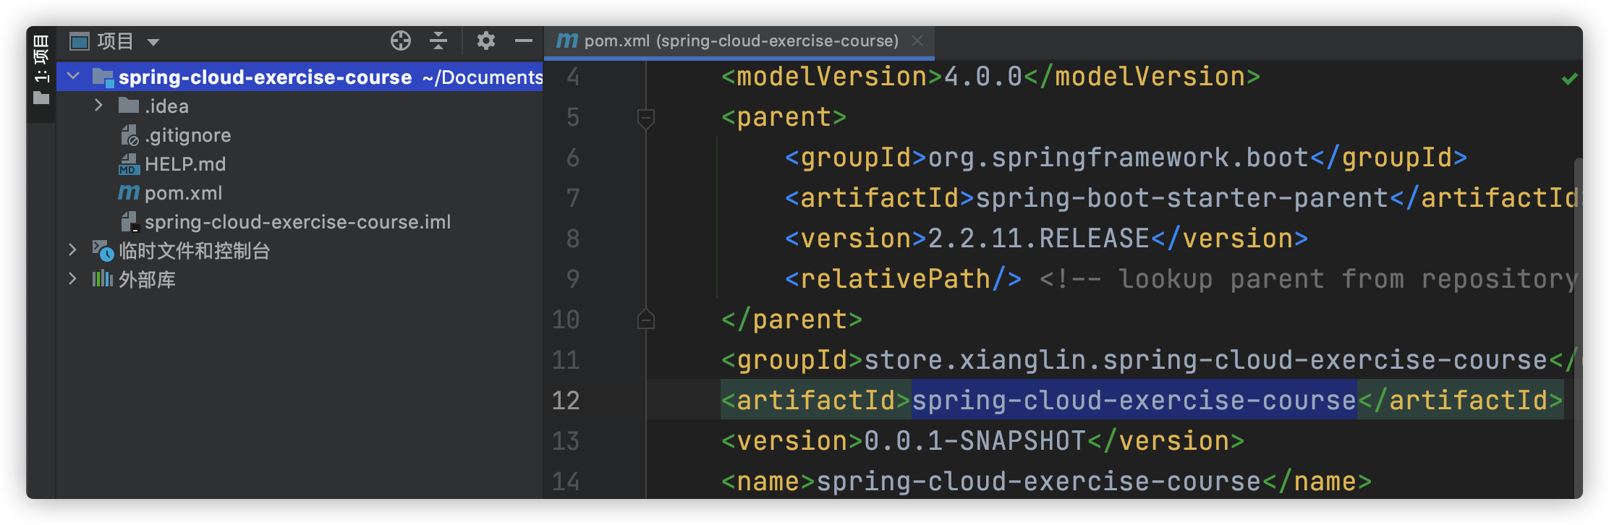Open the project view dropdown arrow
This screenshot has height=525, width=1609.
click(153, 43)
